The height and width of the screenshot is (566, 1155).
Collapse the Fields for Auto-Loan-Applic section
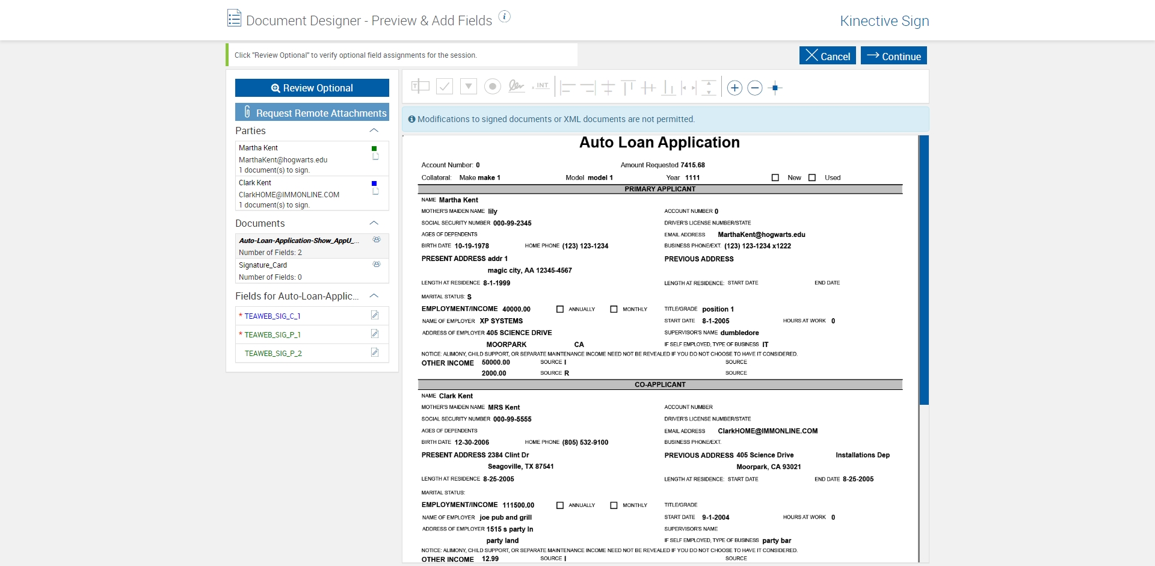(x=374, y=296)
